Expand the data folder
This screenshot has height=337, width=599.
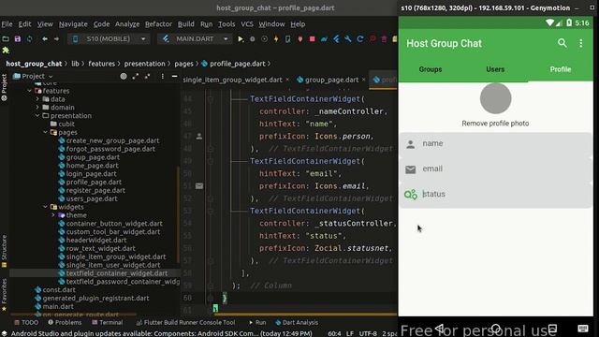[x=37, y=99]
